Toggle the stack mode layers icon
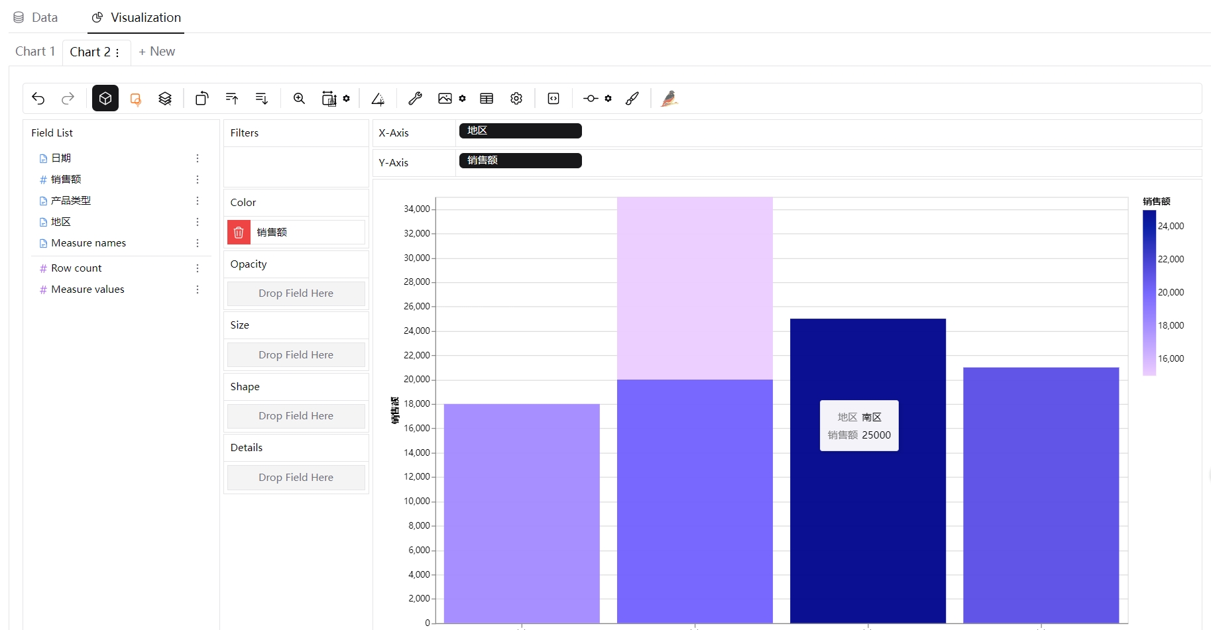The height and width of the screenshot is (630, 1211). click(x=165, y=99)
